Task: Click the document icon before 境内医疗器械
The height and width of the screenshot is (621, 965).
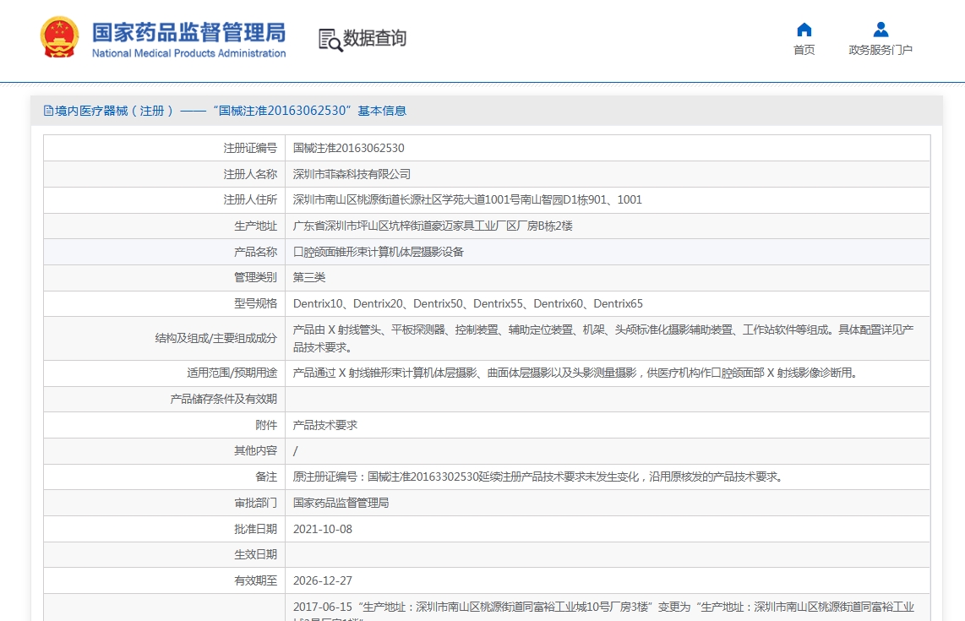Action: [x=49, y=111]
